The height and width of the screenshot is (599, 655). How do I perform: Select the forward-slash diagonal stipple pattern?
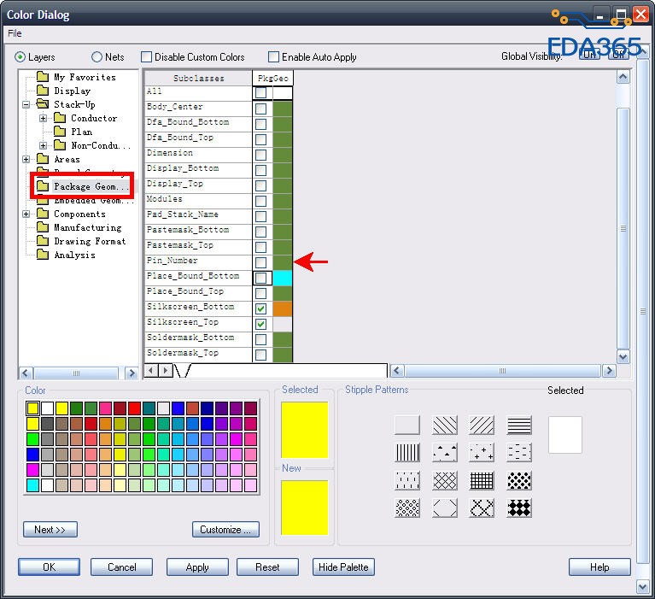point(482,425)
